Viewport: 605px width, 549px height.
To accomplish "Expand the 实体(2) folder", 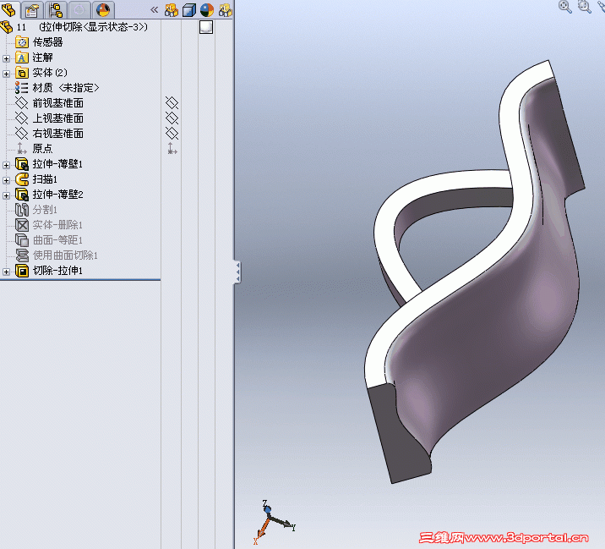I will (6, 74).
